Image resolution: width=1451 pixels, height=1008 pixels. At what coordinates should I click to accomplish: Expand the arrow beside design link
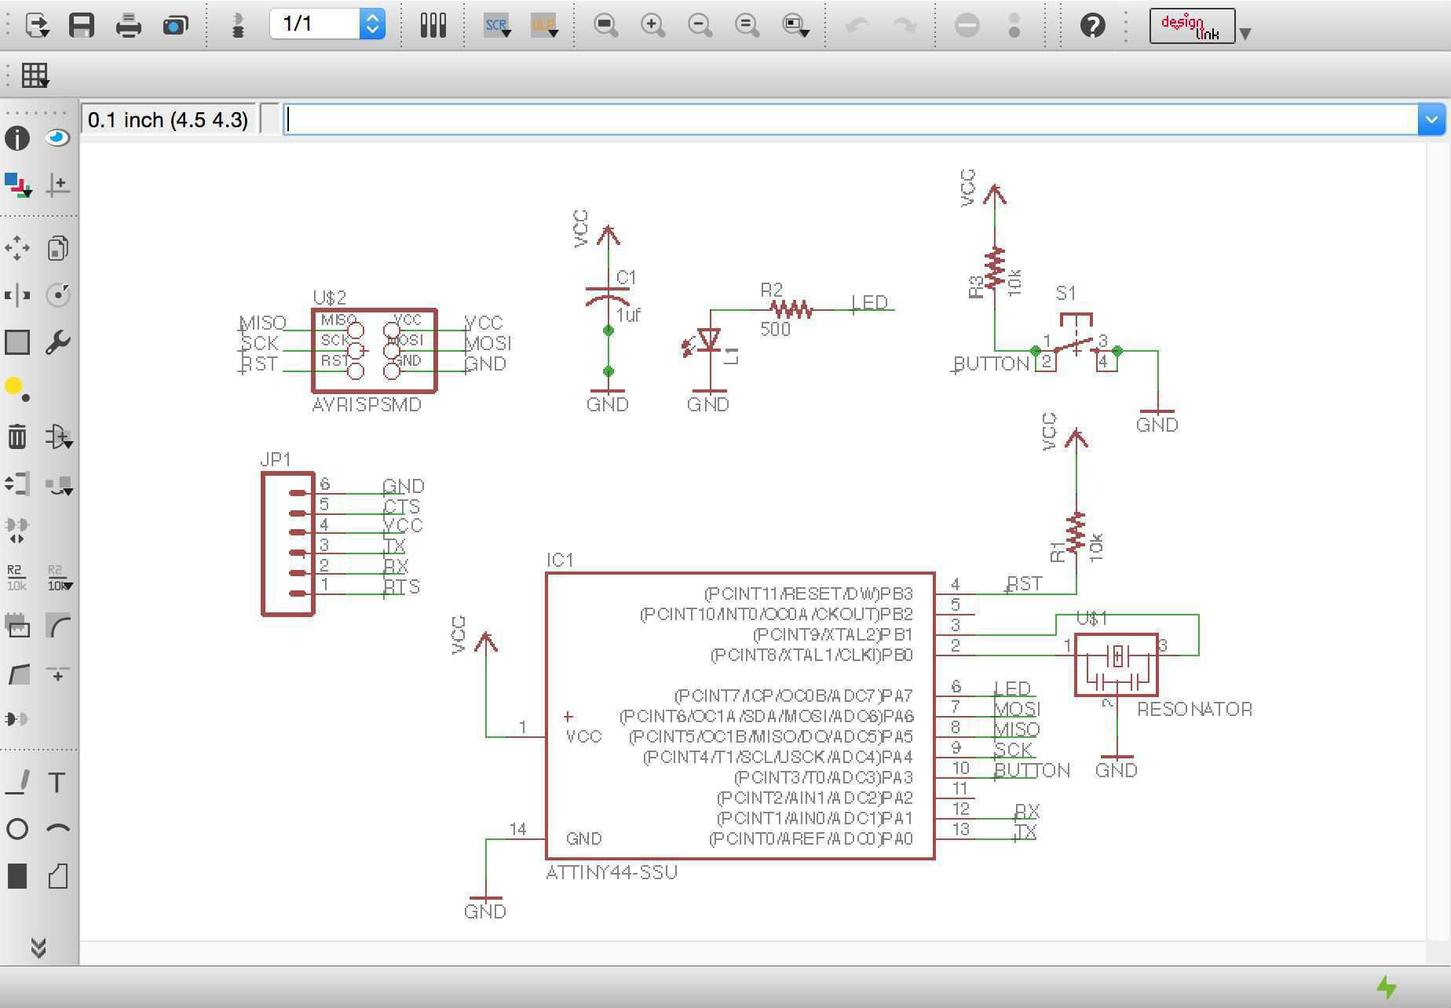click(1244, 33)
